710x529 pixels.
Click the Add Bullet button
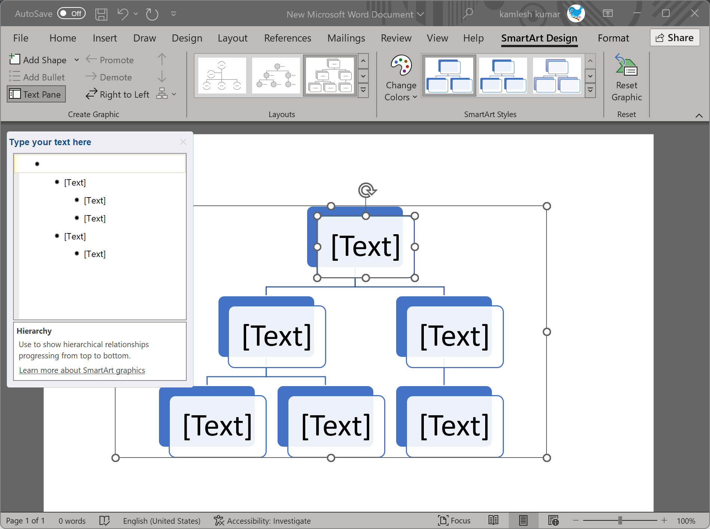[37, 77]
